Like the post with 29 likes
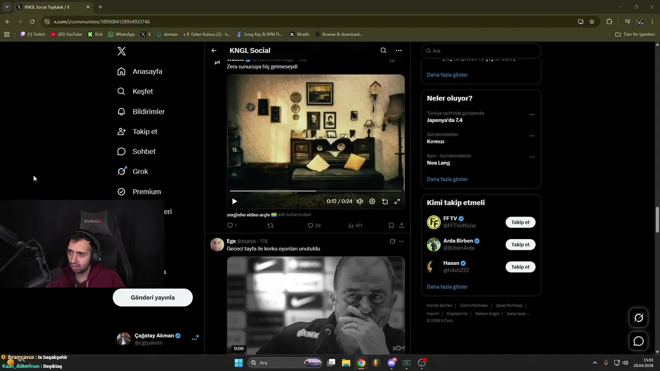The image size is (660, 371). point(313,225)
